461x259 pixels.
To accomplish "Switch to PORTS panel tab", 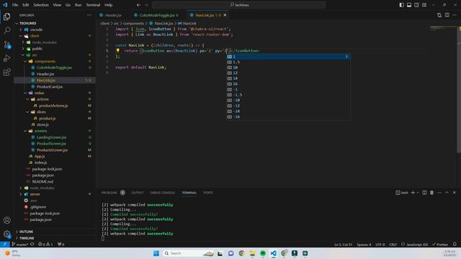I will pos(208,193).
